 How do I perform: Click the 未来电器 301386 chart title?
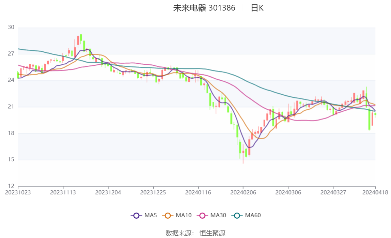tap(204, 8)
